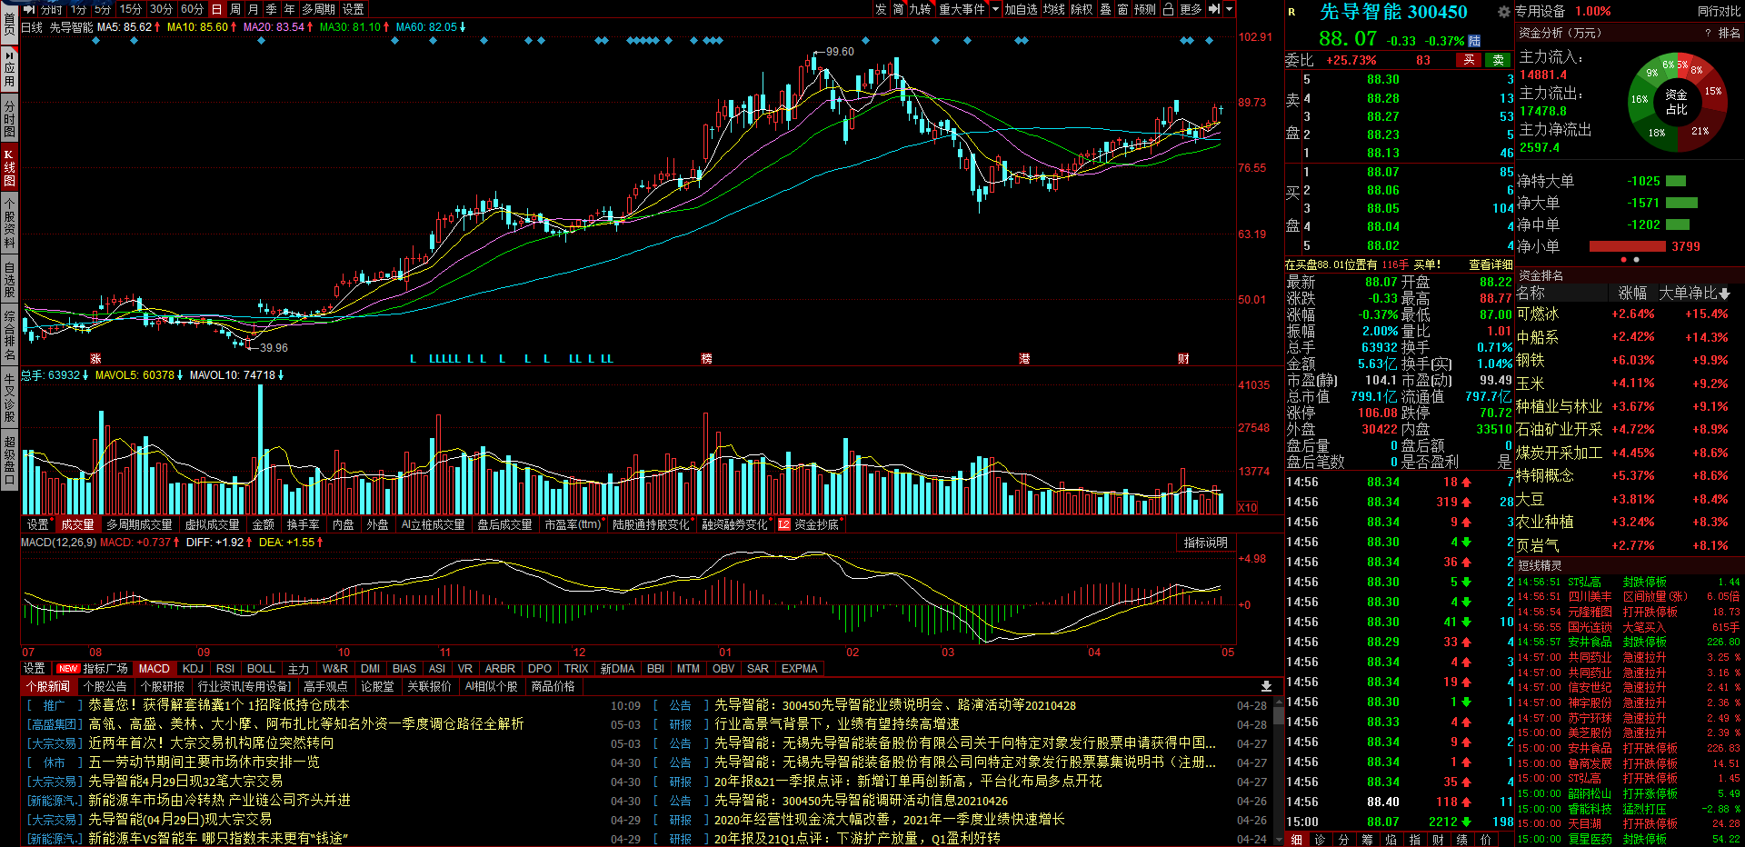This screenshot has height=847, width=1745.
Task: Open the settings gear beside stock name 先导智能
Action: [1504, 12]
